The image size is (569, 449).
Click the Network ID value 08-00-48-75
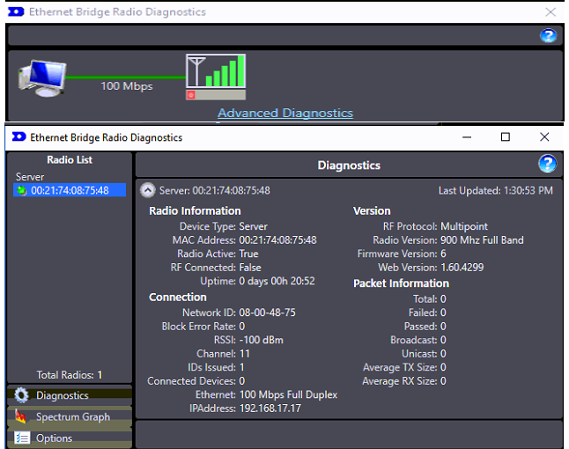[267, 313]
